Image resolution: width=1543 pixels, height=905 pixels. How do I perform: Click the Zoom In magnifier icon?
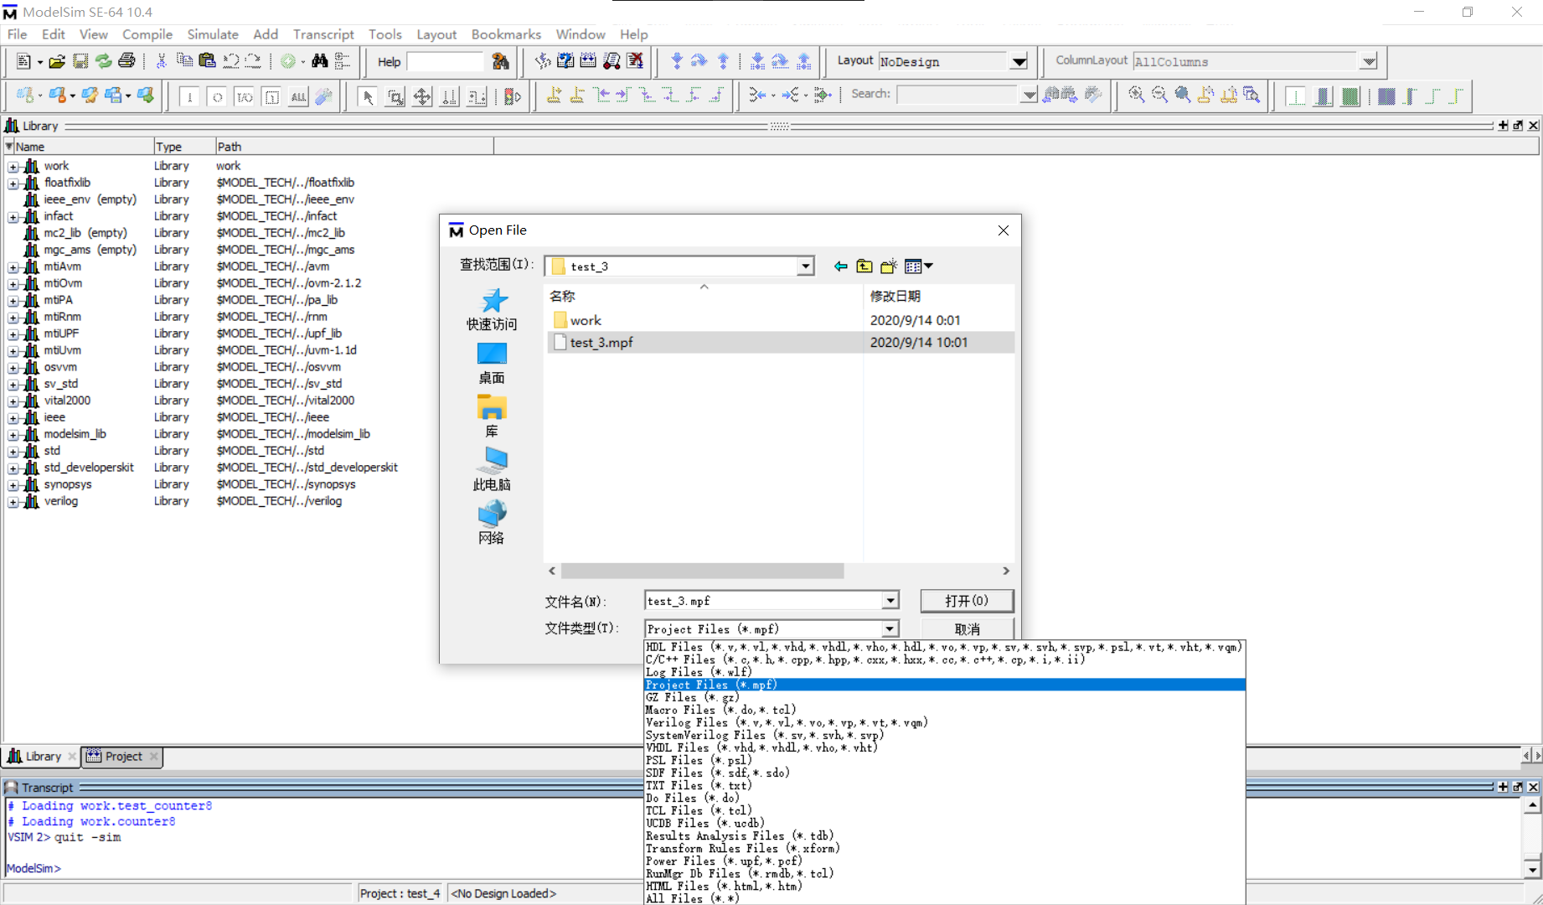tap(1137, 95)
